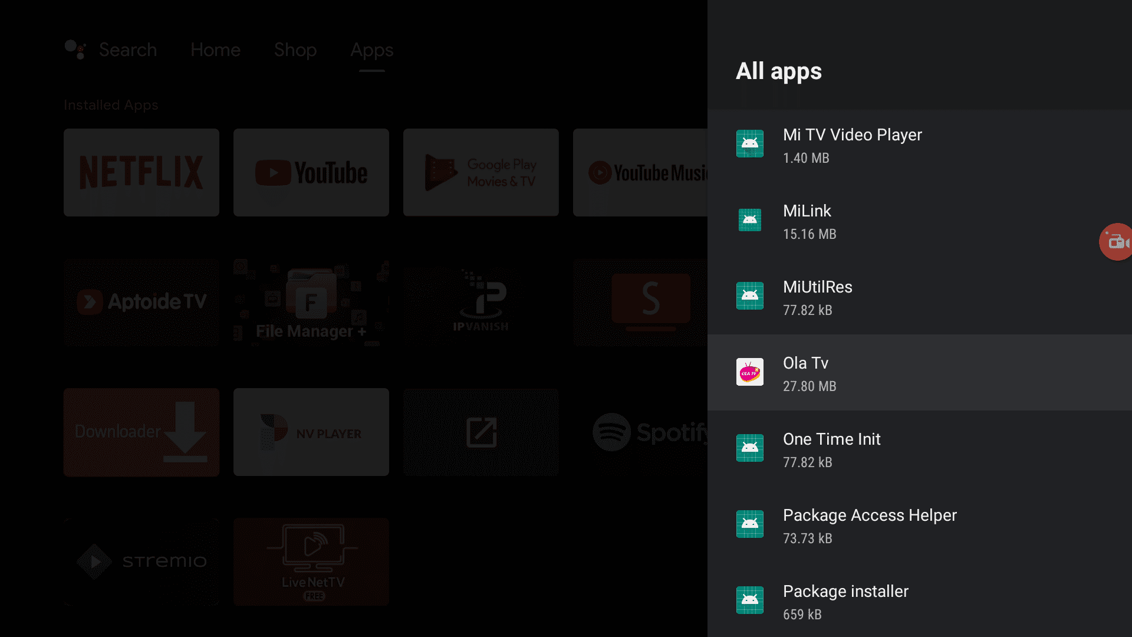Launch the Aptoide TV tile
This screenshot has width=1132, height=637.
tap(141, 302)
